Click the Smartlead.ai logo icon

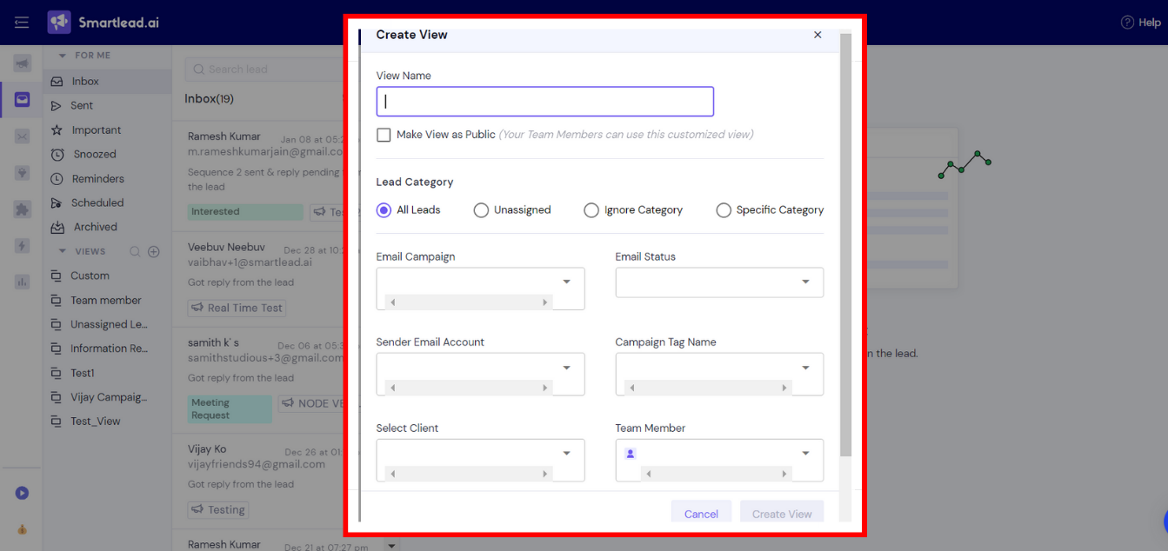click(59, 22)
